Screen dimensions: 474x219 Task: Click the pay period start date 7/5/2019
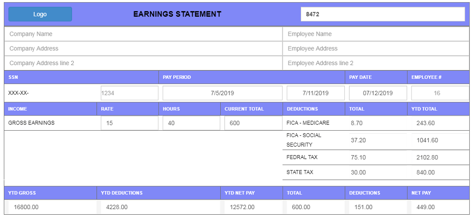pyautogui.click(x=222, y=93)
